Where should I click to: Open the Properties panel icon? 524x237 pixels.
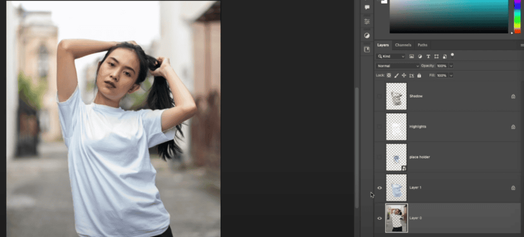coord(367,21)
